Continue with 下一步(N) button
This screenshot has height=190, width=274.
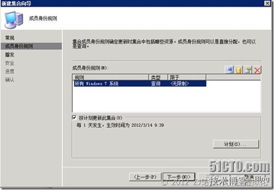point(179,177)
